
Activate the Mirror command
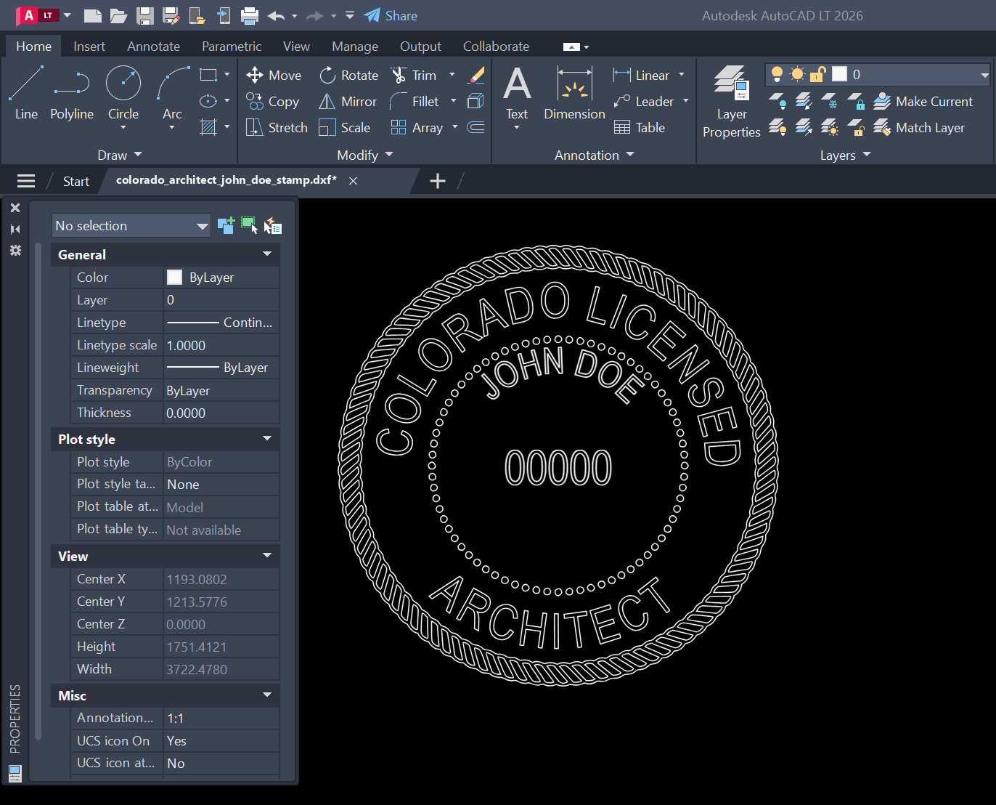(x=348, y=101)
